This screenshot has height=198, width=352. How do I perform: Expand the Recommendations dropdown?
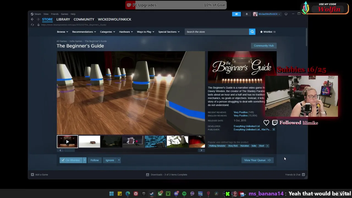(x=84, y=32)
